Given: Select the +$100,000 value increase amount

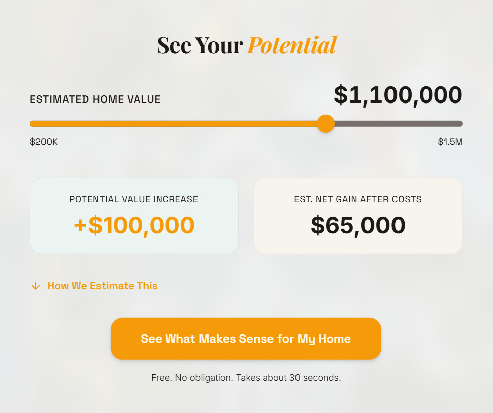Looking at the screenshot, I should click(x=134, y=225).
